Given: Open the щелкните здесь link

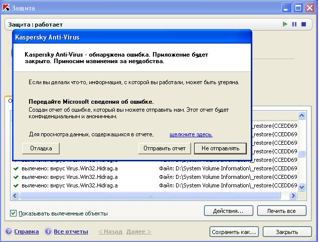Looking at the screenshot, I should point(191,134).
